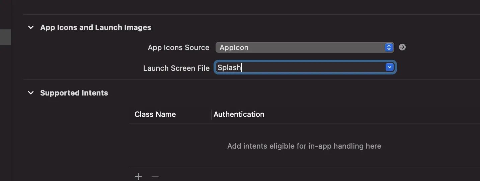Viewport: 480px width, 181px height.
Task: Sort by the Class Name column header
Action: click(155, 114)
